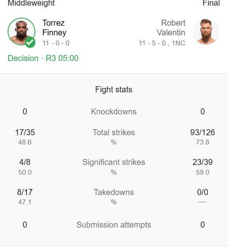
Task: Select the Robert Valentin name
Action: [x=171, y=28]
